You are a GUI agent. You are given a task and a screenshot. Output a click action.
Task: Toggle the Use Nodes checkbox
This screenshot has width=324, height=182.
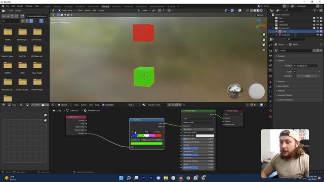pos(103,105)
